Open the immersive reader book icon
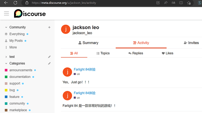This screenshot has width=202, height=113. pyautogui.click(x=181, y=3)
